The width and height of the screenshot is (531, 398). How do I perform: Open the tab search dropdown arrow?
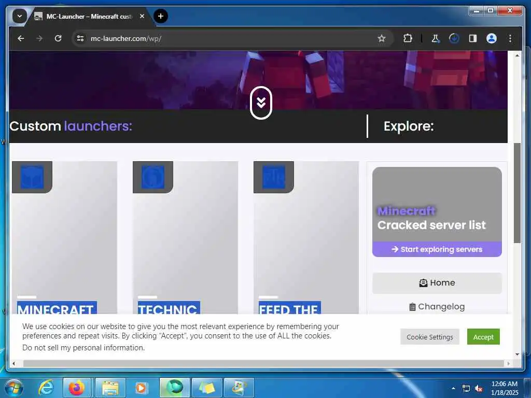(20, 16)
